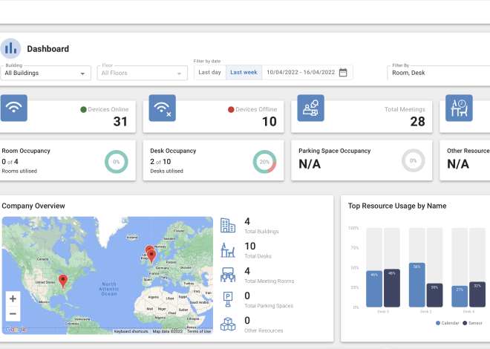Click the Total Parking Spaces icon
490x349 pixels.
coord(228,299)
